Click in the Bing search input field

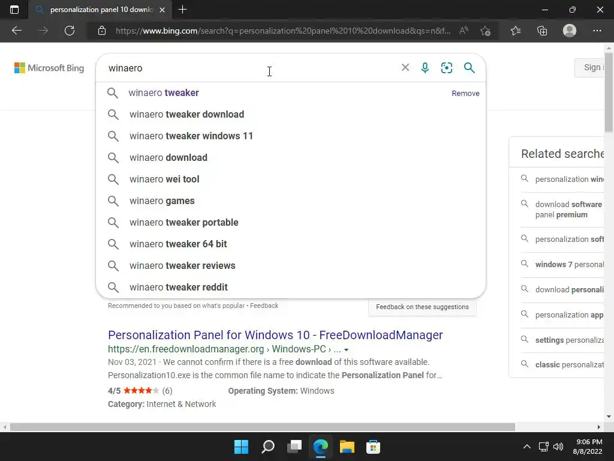pos(251,68)
